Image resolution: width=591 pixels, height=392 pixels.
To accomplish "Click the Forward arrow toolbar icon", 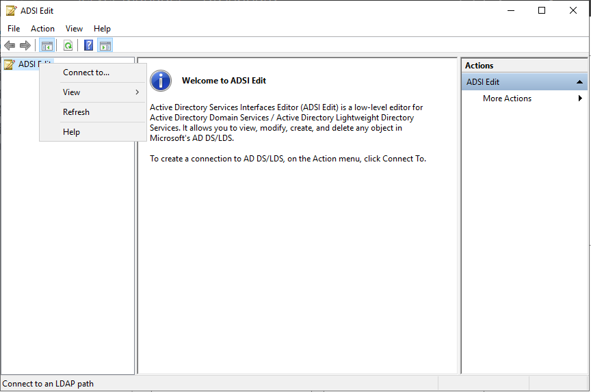I will pyautogui.click(x=25, y=46).
